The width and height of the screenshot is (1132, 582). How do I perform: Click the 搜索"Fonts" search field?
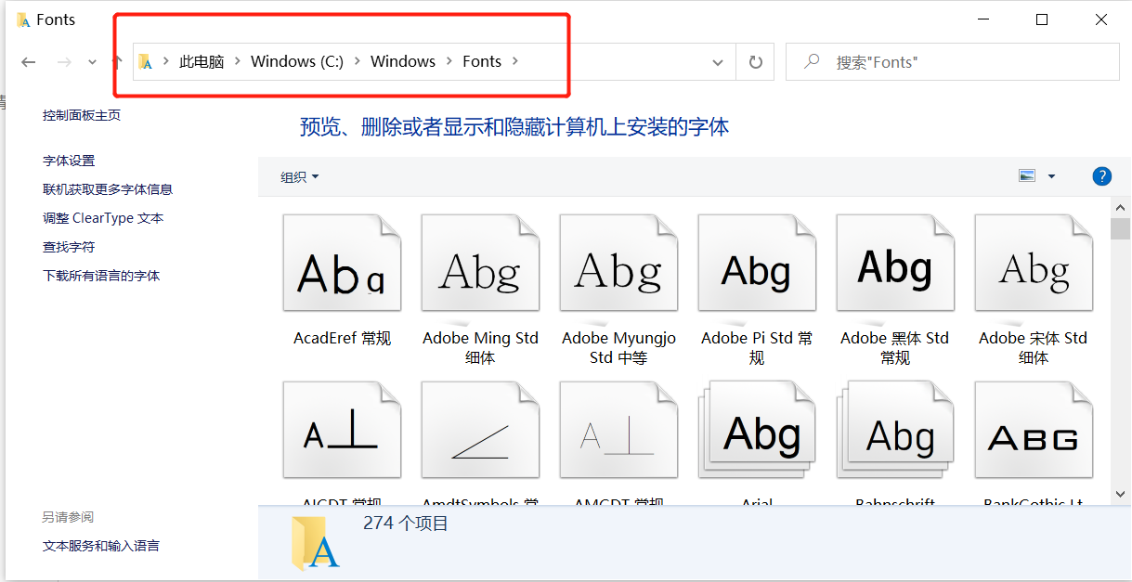(x=952, y=61)
